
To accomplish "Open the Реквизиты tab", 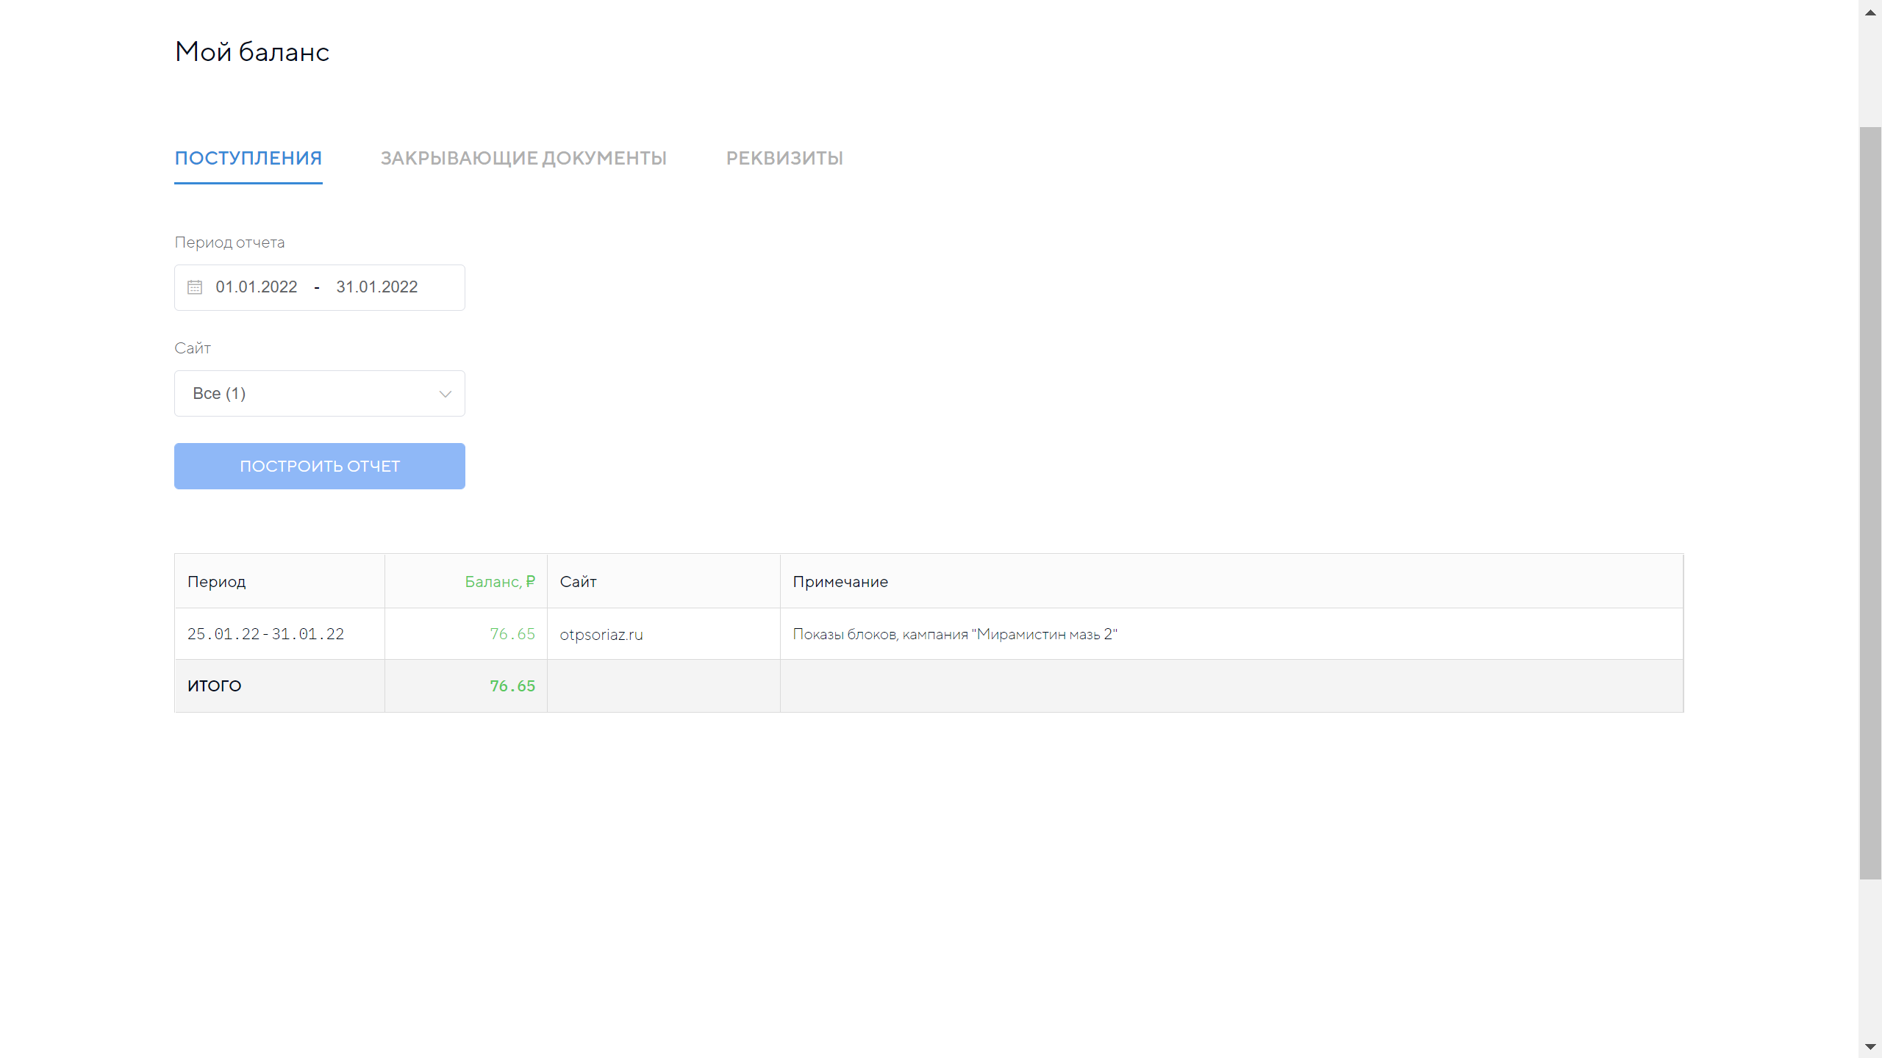I will click(x=784, y=158).
